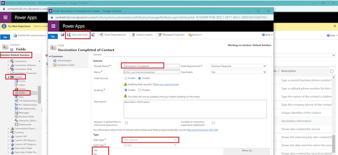
Task: Open Business Rules under Common
Action: pyautogui.click(x=64, y=65)
